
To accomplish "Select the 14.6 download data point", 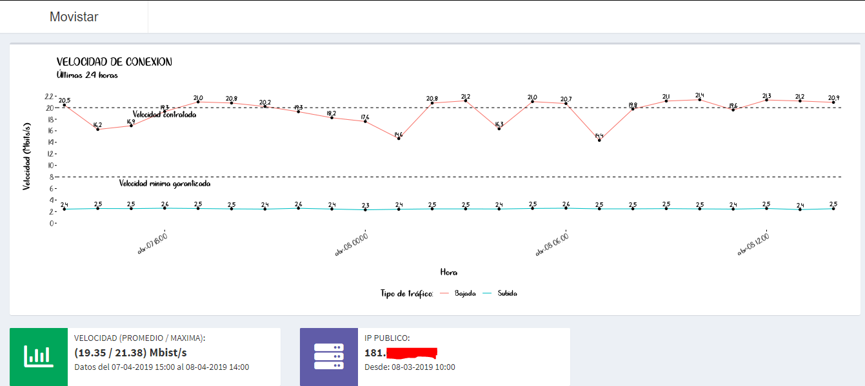I will pyautogui.click(x=399, y=139).
